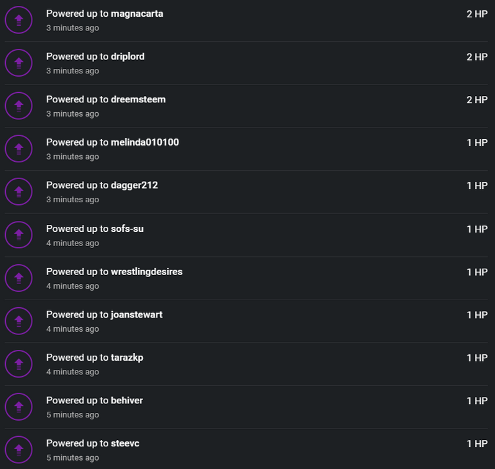
Task: Click the power-up icon beside steevc
Action: click(x=19, y=450)
